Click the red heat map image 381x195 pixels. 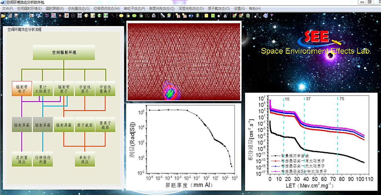pyautogui.click(x=184, y=61)
